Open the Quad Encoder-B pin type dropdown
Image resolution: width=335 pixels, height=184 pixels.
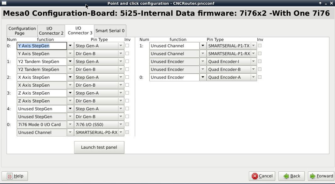[x=254, y=69]
